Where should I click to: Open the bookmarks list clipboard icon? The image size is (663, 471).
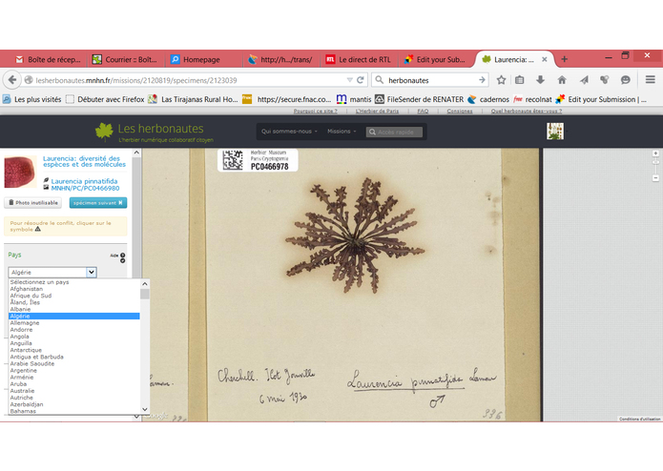[x=520, y=80]
